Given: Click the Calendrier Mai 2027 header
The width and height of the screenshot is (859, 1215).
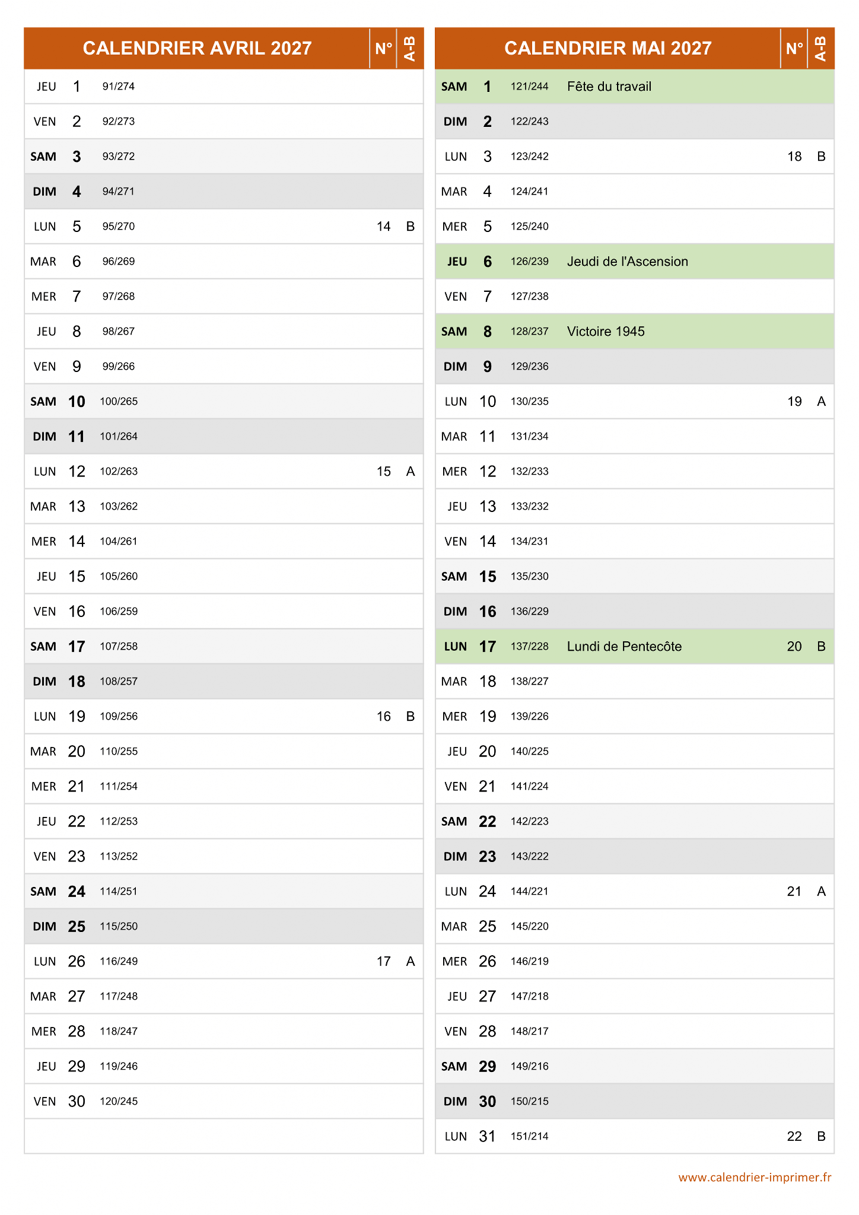Looking at the screenshot, I should click(x=607, y=48).
